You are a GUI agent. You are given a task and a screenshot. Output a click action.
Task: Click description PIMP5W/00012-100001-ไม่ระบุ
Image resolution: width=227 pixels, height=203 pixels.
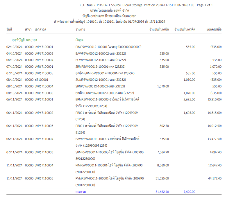(96, 47)
